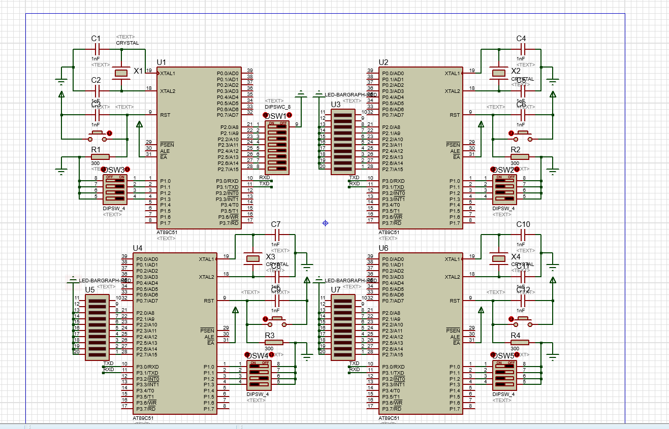
Task: Select crystal X4 symbol
Action: click(x=498, y=259)
